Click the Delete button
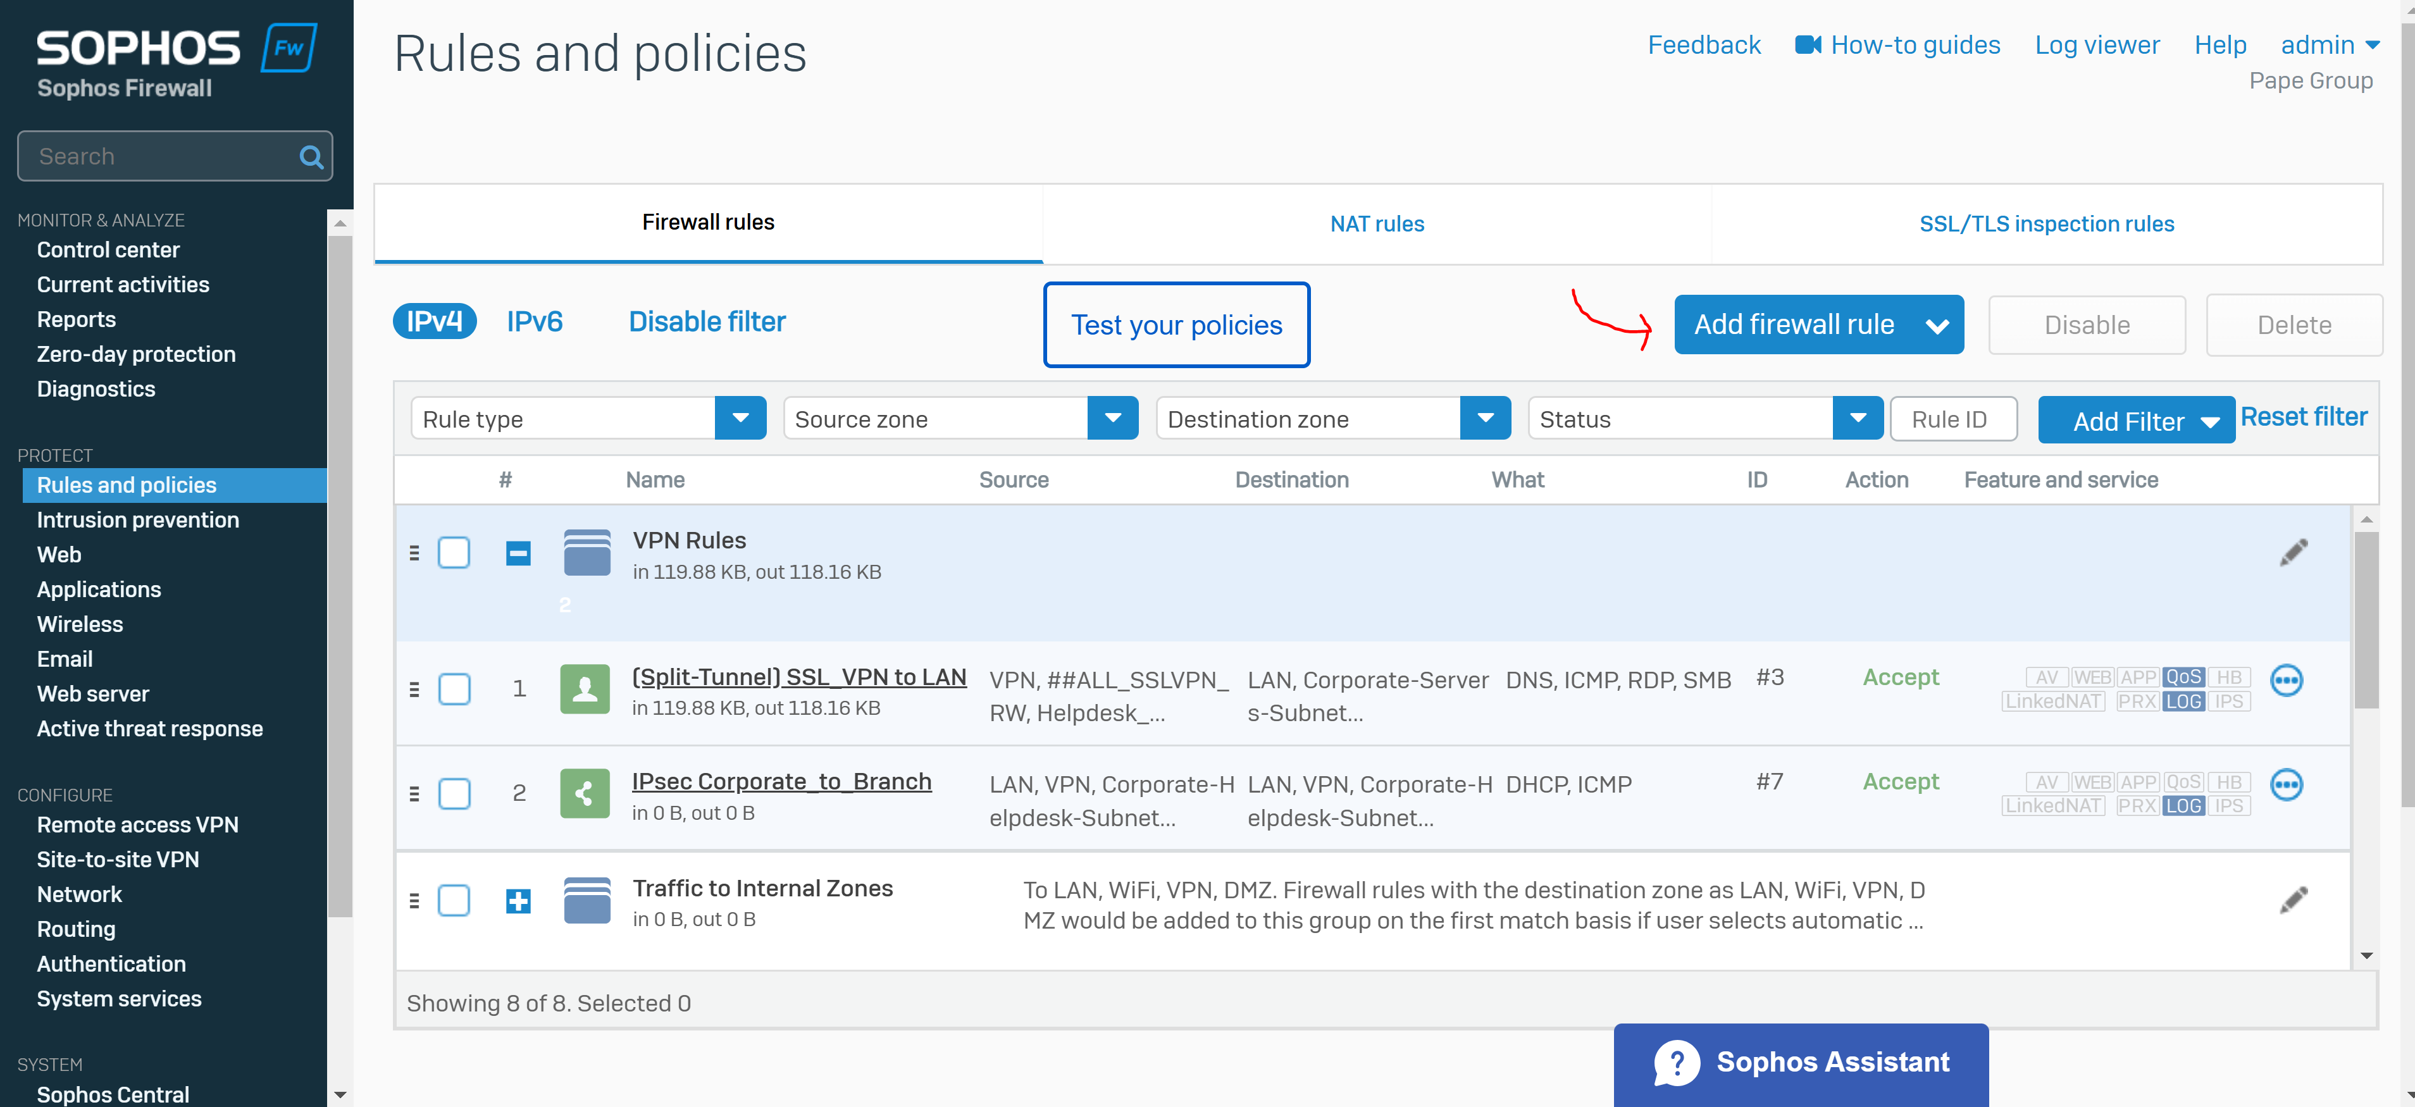Screen dimensions: 2415x1107 pyautogui.click(x=2293, y=325)
